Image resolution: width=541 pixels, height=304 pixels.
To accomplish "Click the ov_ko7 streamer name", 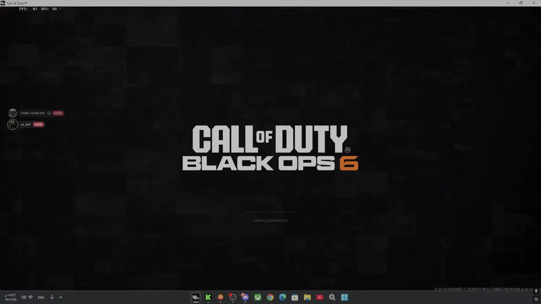I will point(26,125).
